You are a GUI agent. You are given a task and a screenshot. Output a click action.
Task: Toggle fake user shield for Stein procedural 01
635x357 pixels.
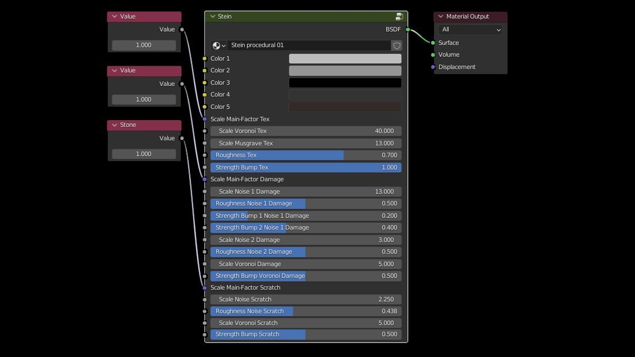point(397,45)
